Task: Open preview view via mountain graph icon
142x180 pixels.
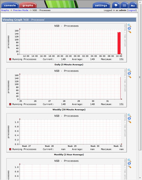Action: click(x=133, y=5)
